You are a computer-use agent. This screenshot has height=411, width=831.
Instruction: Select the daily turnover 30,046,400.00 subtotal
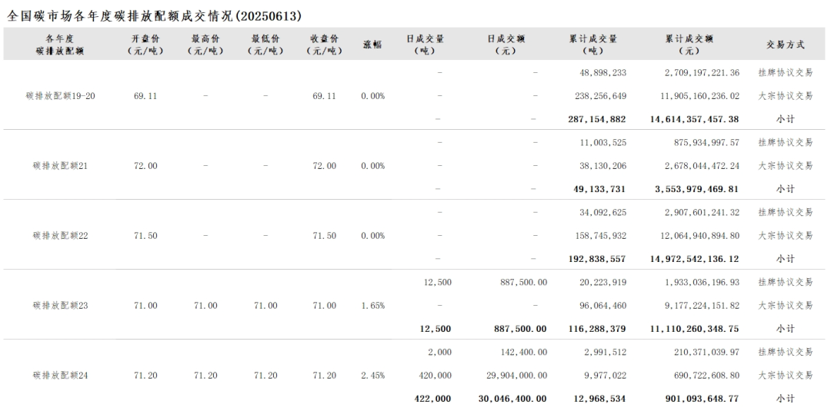(512, 399)
